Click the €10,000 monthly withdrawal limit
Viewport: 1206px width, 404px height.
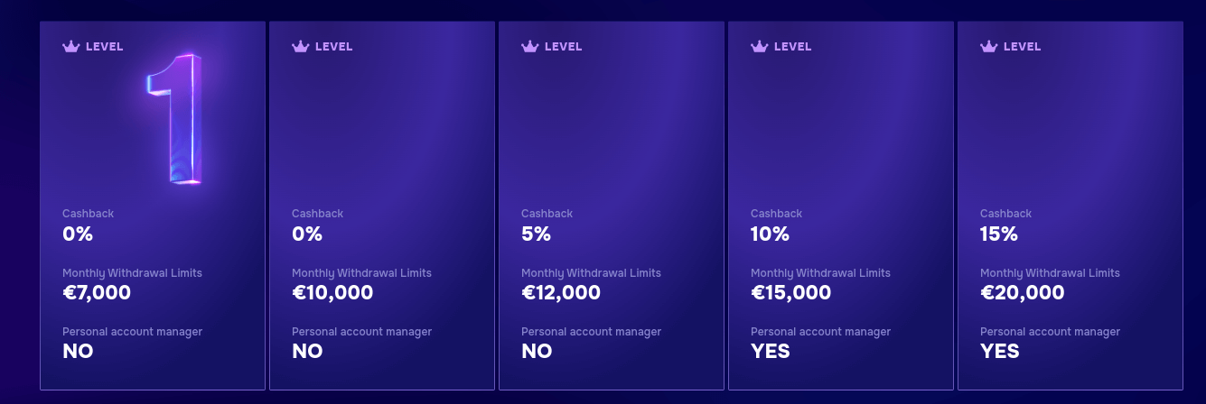pyautogui.click(x=332, y=292)
